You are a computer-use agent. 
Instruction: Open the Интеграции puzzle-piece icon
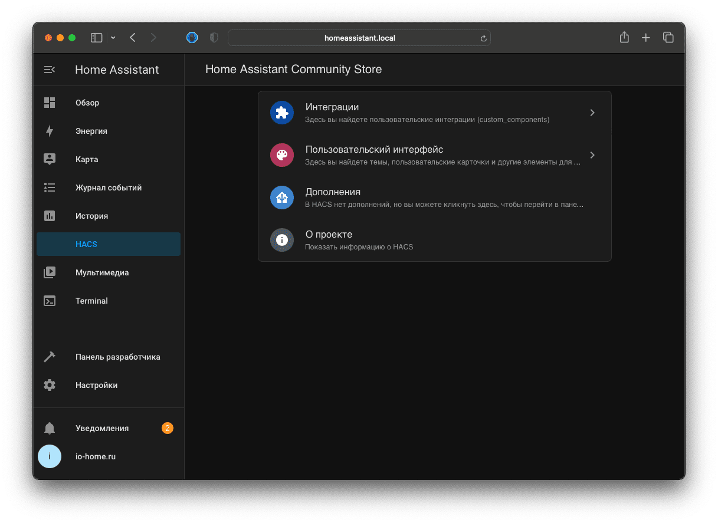point(281,112)
